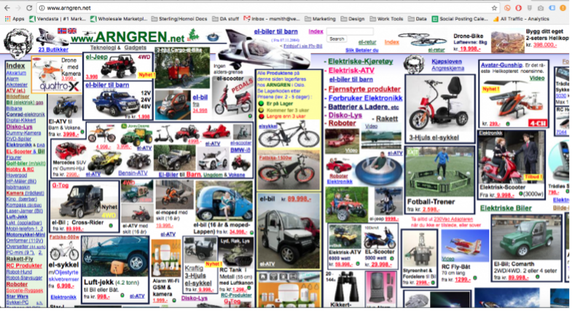Open the Data bookmark folder

tap(418, 19)
